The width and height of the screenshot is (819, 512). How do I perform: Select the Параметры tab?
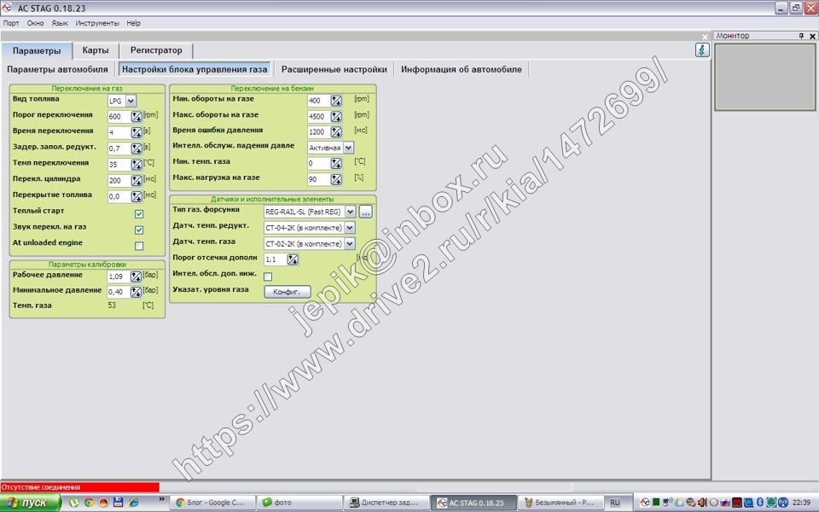point(37,50)
